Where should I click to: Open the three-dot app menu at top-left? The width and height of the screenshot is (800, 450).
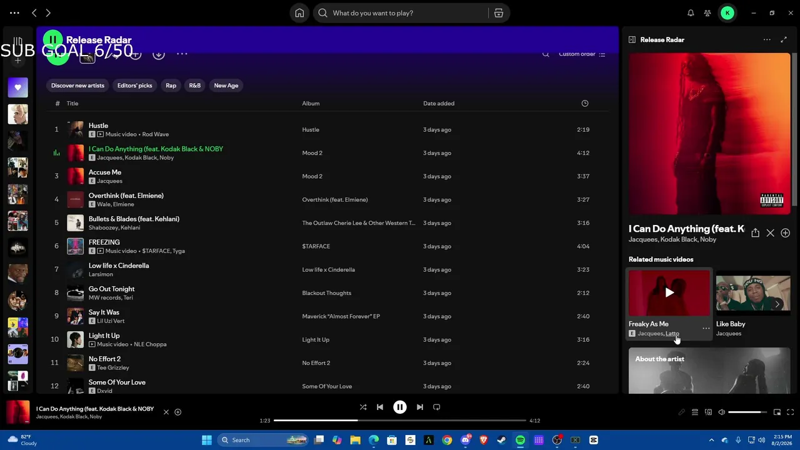(14, 13)
